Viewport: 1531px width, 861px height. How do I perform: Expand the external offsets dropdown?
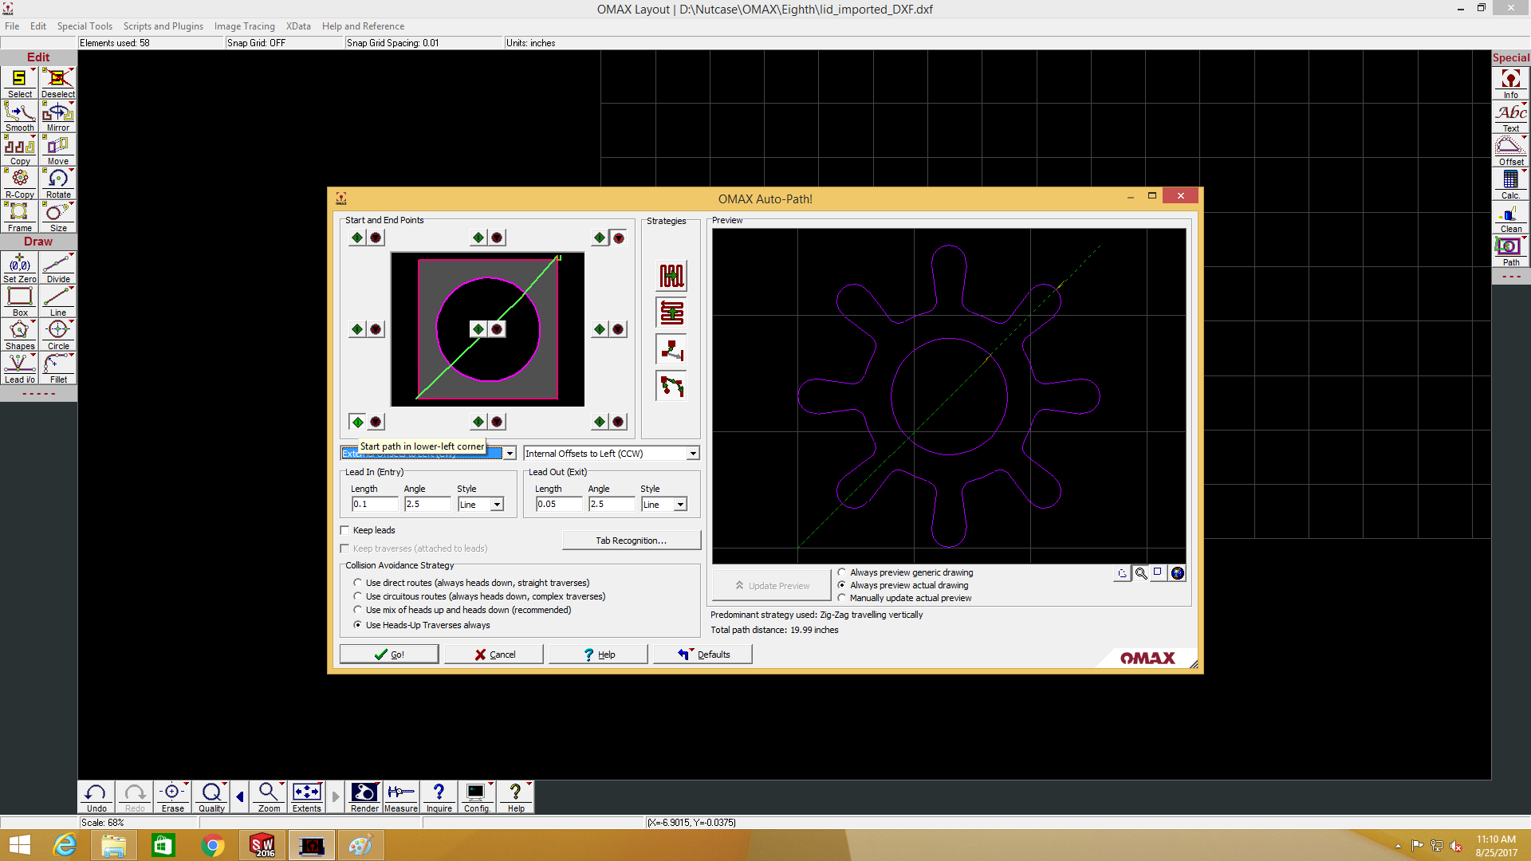click(510, 454)
